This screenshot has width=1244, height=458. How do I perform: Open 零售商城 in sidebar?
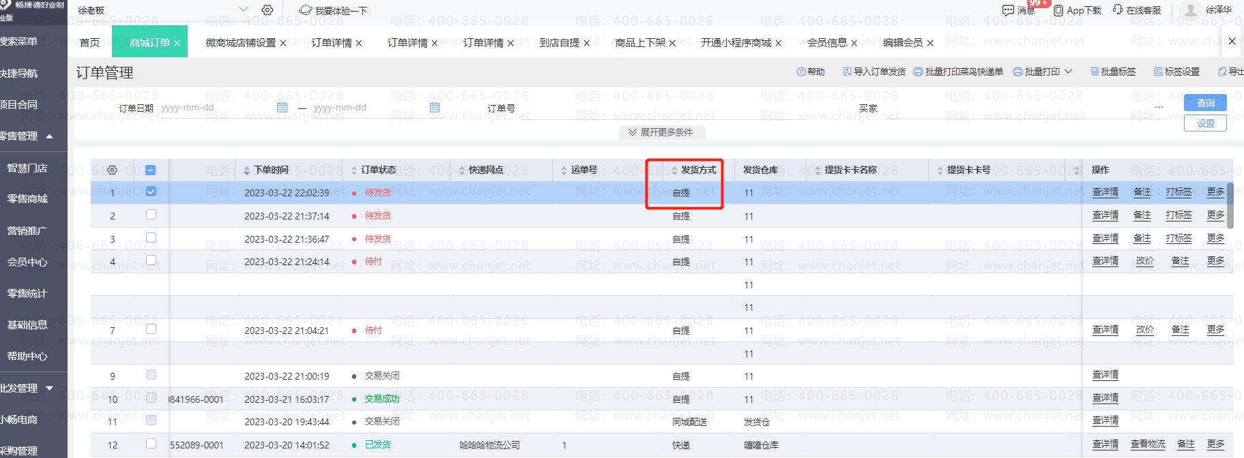pyautogui.click(x=27, y=199)
